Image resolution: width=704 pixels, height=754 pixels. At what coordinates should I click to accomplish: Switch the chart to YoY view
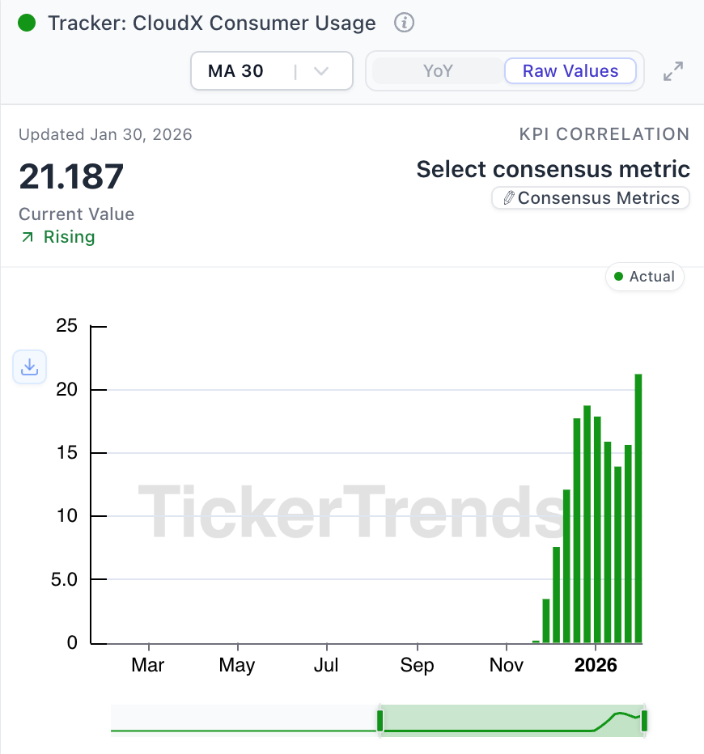click(x=438, y=71)
